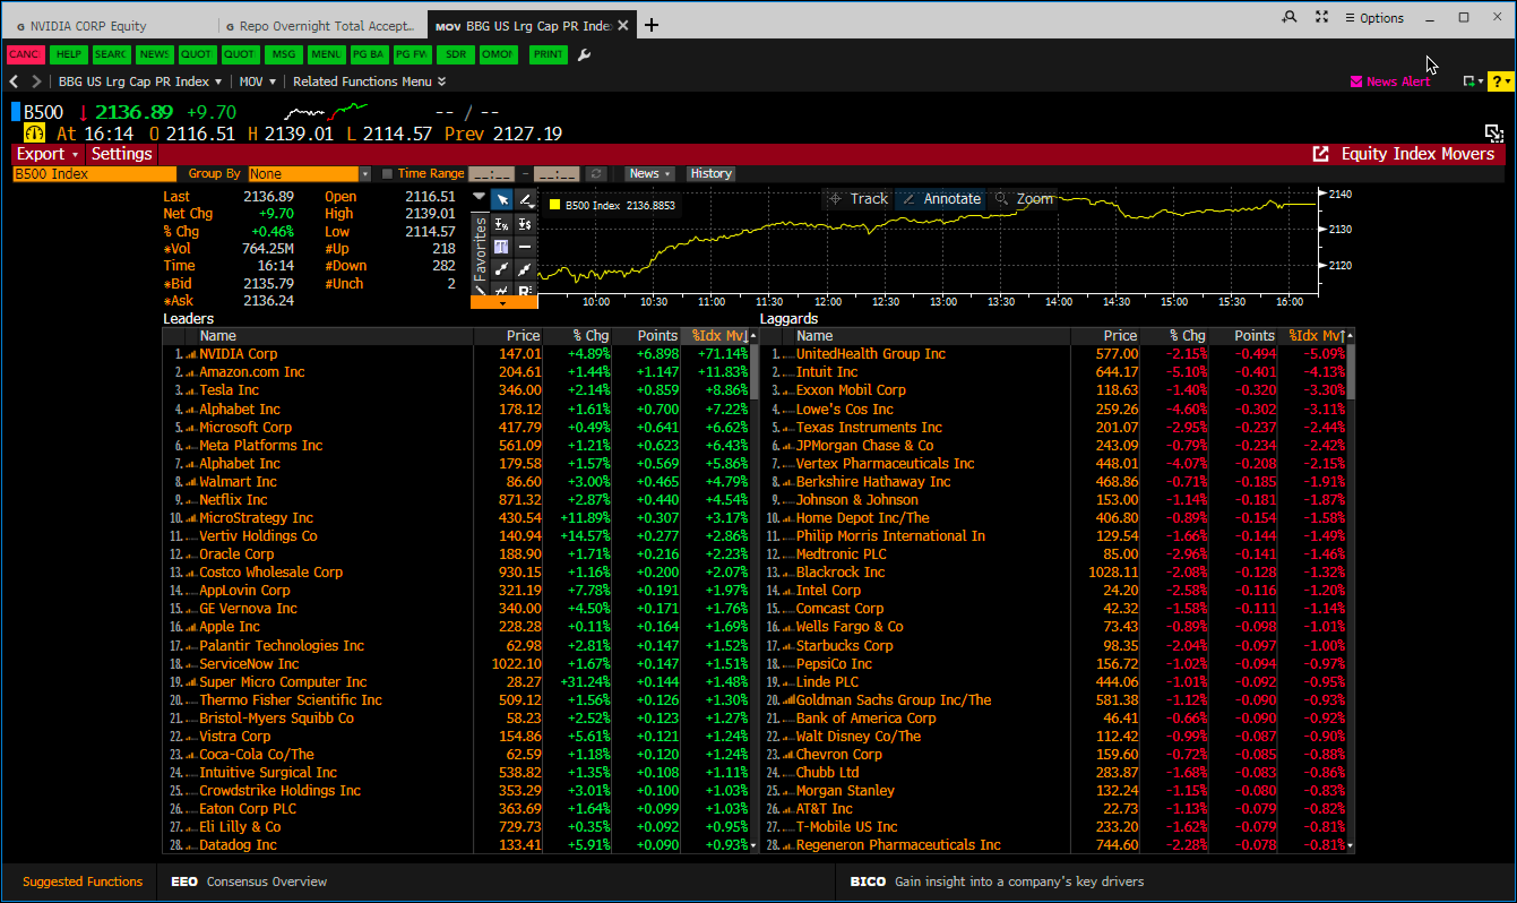Open the BBG US Lrg Cap PR Index dropdown
The height and width of the screenshot is (903, 1517).
139,81
